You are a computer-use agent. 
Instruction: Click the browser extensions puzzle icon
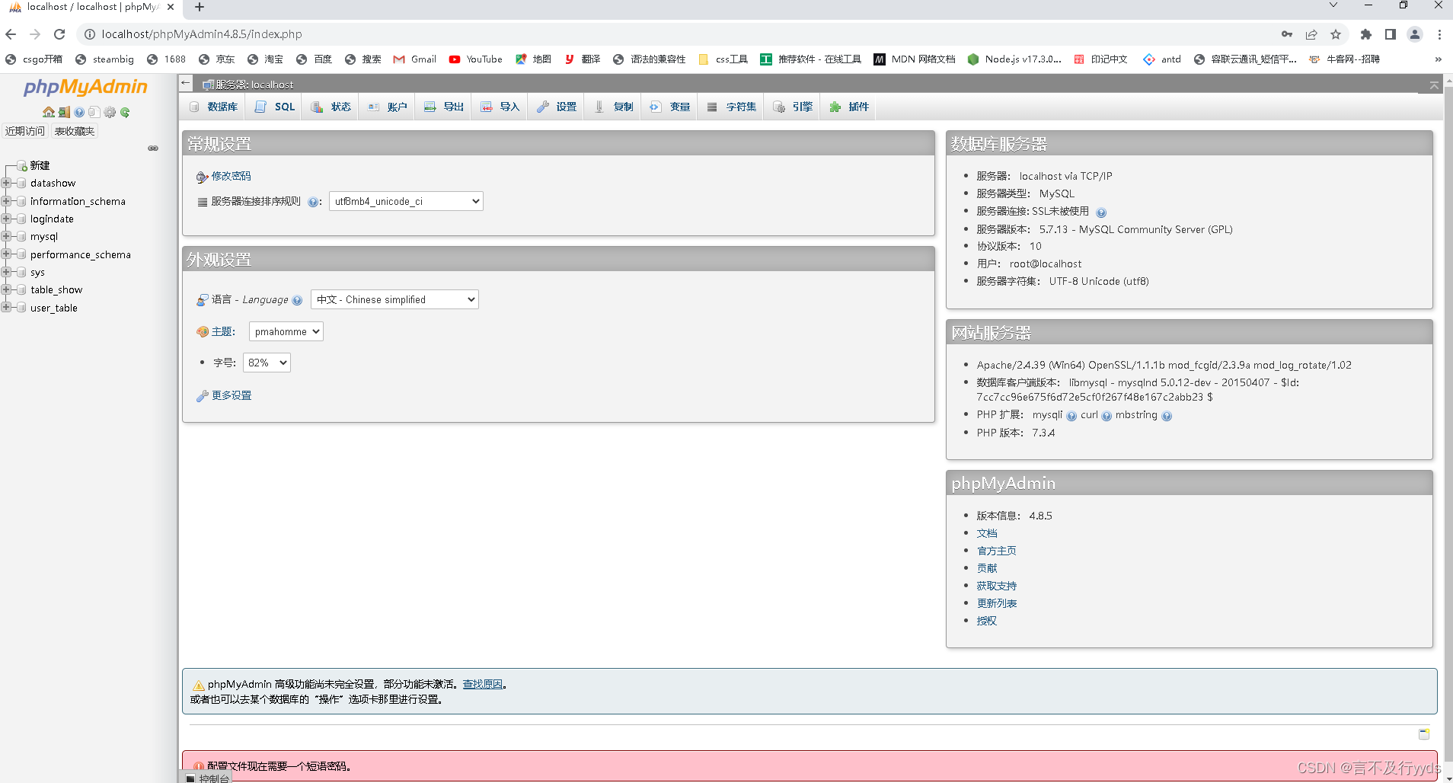1365,34
